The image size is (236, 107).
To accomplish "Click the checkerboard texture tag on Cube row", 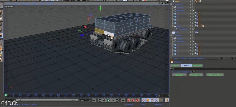I will pyautogui.click(x=200, y=1).
